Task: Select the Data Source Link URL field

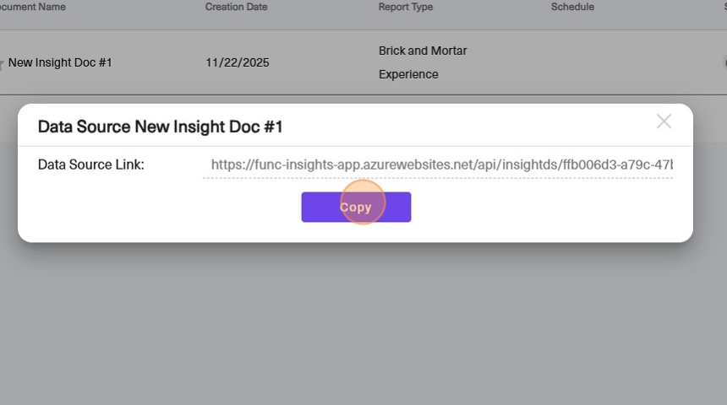Action: pos(437,165)
